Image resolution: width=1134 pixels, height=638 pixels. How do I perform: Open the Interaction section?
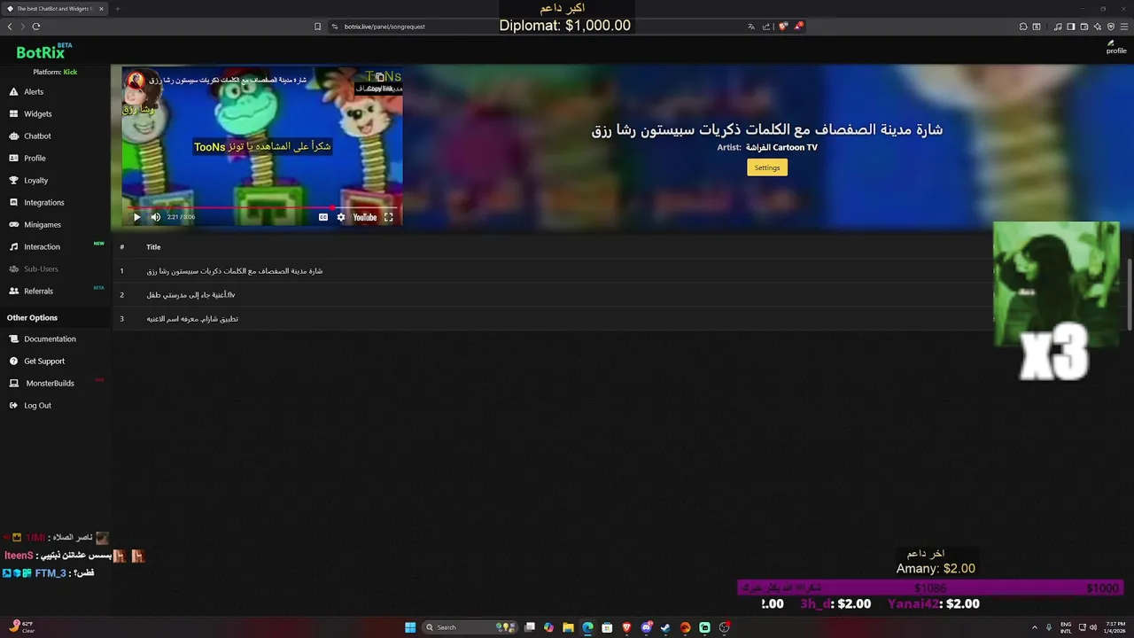tap(42, 247)
